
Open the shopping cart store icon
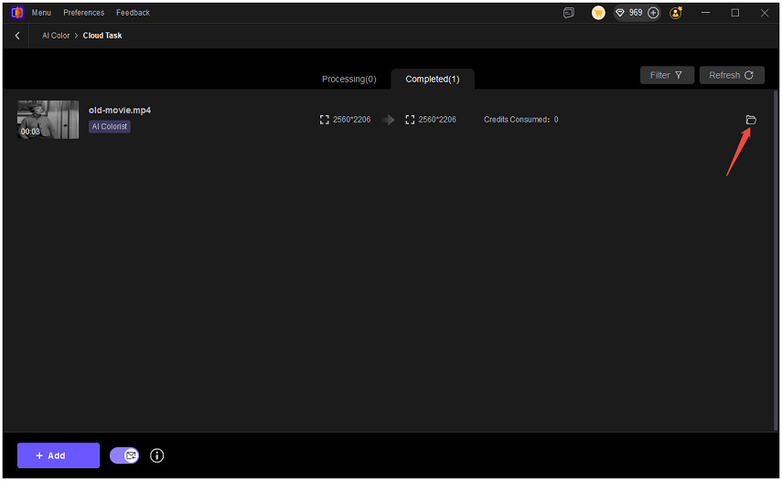pos(598,13)
